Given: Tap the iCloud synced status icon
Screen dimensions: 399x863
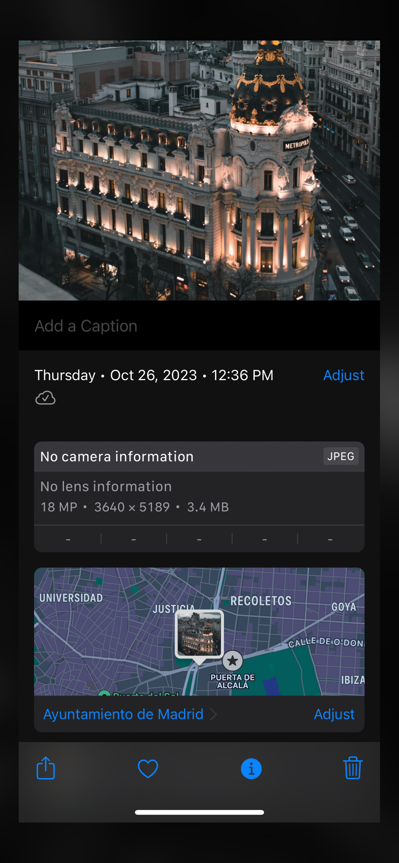Looking at the screenshot, I should (x=45, y=398).
